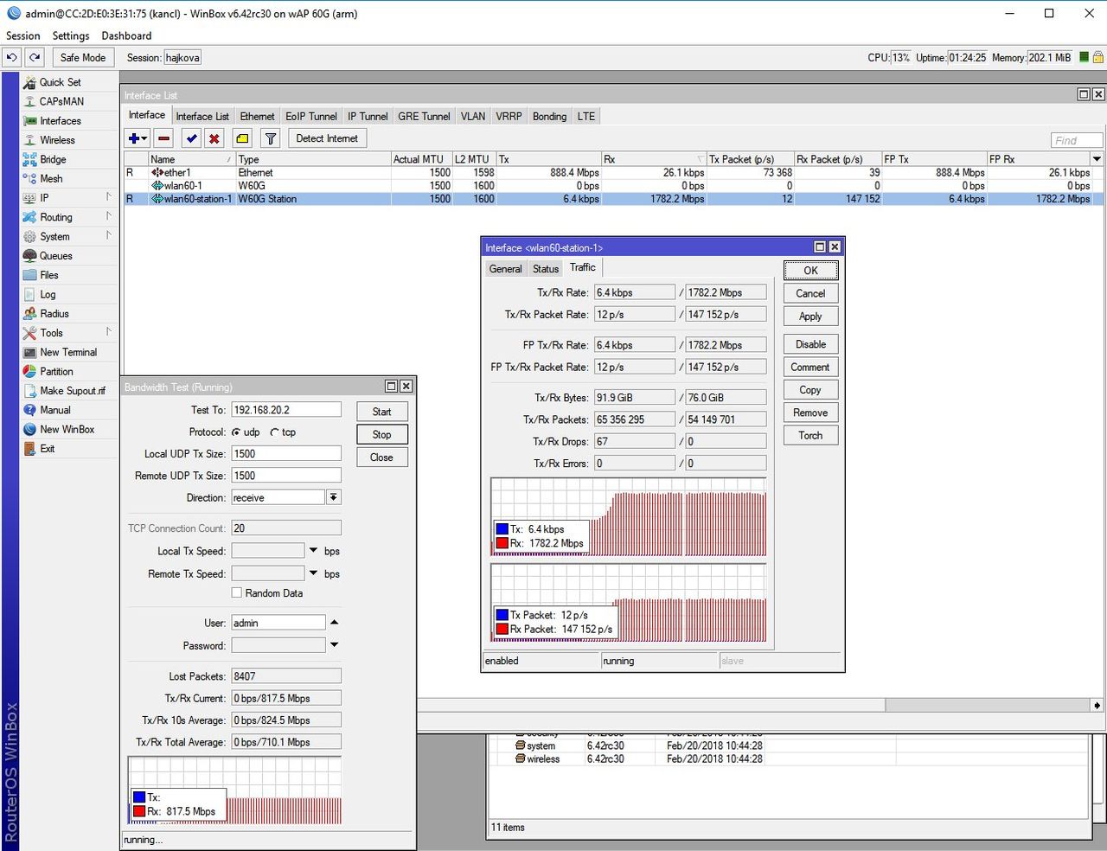Click the Find search field
The width and height of the screenshot is (1107, 851).
pos(1077,140)
